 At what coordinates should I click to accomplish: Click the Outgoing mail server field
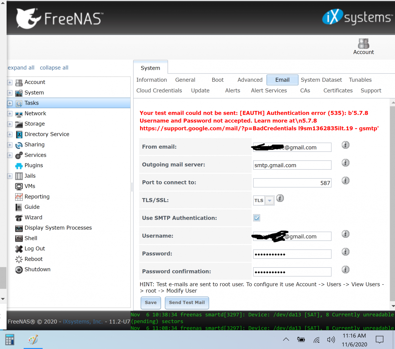[292, 165]
